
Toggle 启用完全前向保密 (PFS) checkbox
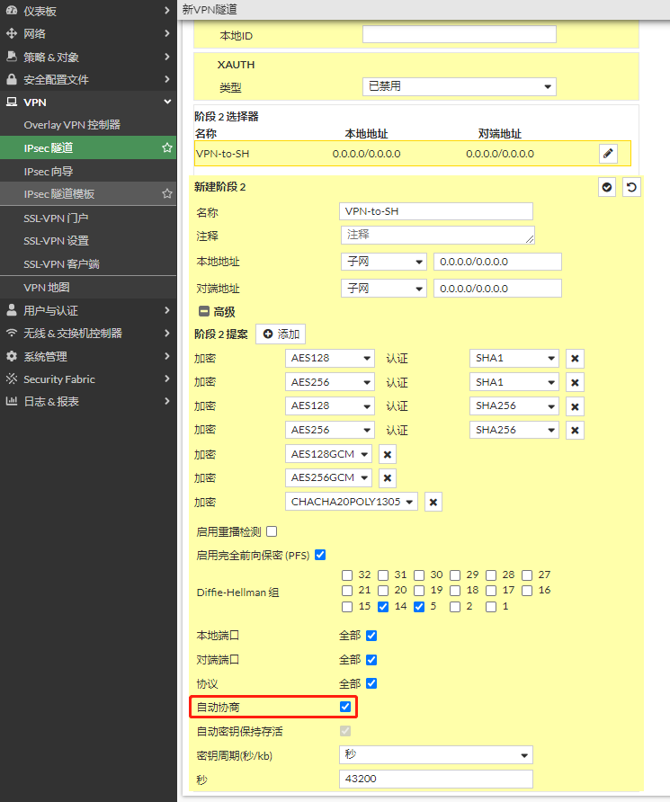[320, 555]
